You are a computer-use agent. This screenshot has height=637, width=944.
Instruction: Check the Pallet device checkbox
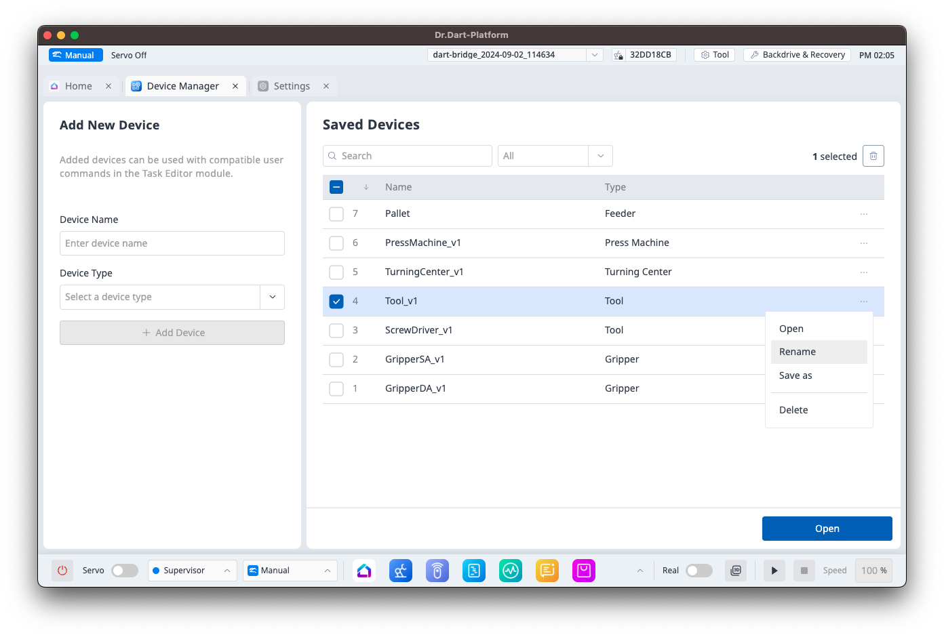[x=336, y=214]
